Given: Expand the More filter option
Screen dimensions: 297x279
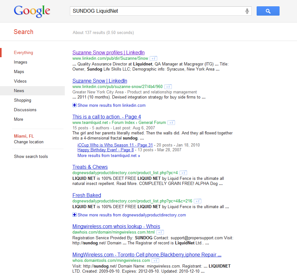Looking at the screenshot, I should pyautogui.click(x=18, y=119).
